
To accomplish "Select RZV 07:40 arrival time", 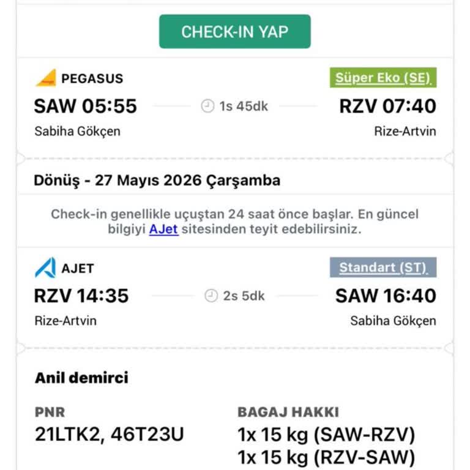I will pyautogui.click(x=387, y=106).
